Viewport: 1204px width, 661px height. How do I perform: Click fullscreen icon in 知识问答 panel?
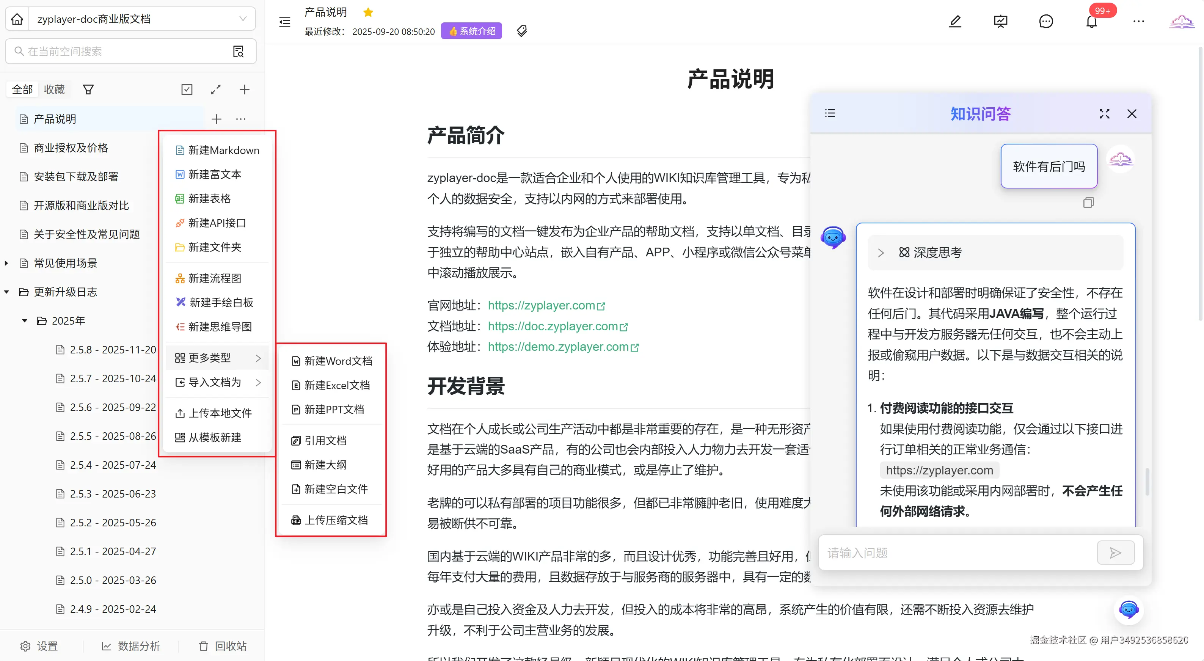tap(1104, 114)
